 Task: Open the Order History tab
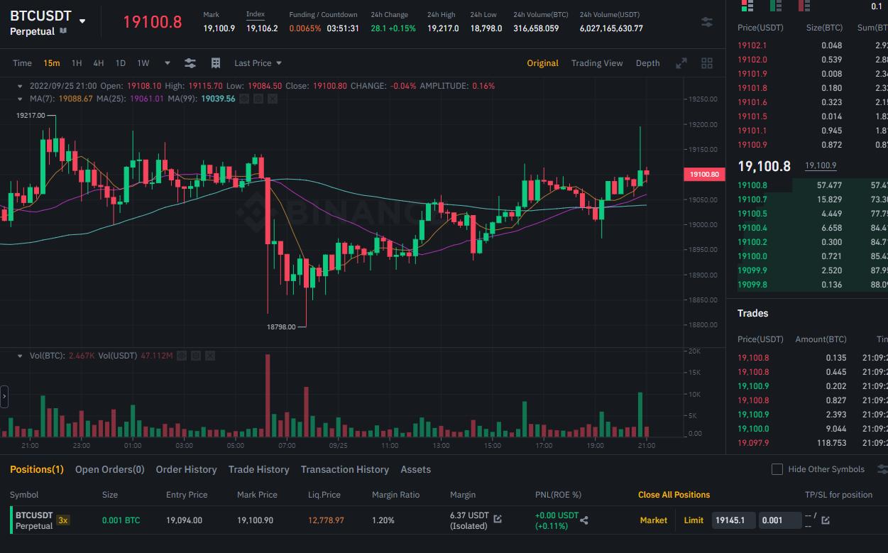point(186,469)
